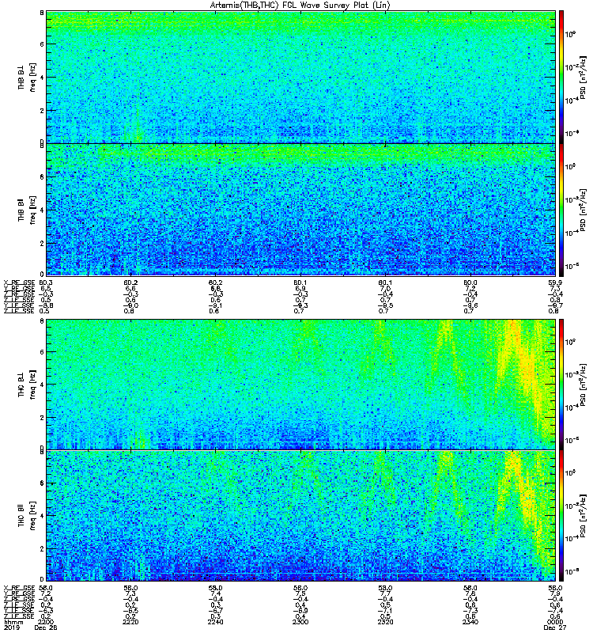Click the '2240' time tick label
This screenshot has height=633, width=593.
coord(215,622)
